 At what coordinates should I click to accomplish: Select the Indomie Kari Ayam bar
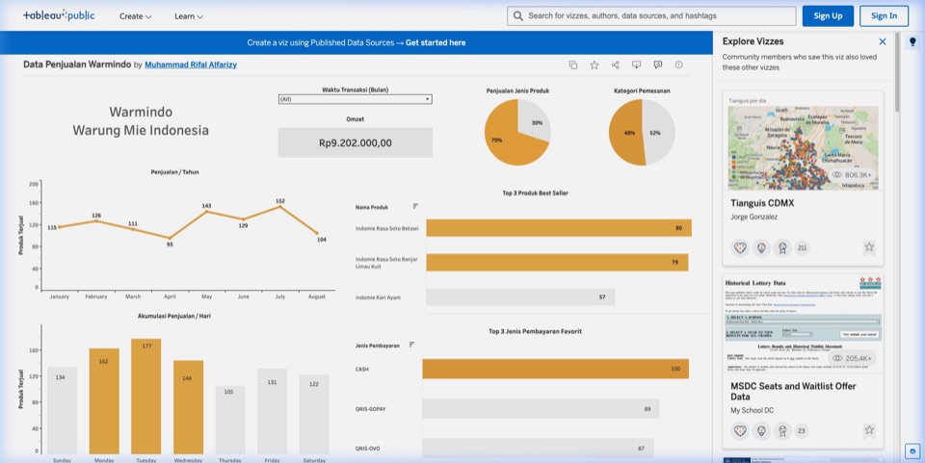click(x=520, y=296)
